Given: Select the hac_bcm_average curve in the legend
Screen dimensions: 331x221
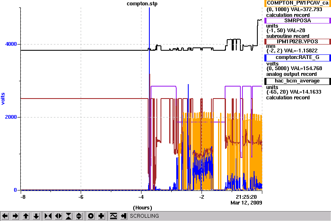Looking at the screenshot, I should (297, 81).
